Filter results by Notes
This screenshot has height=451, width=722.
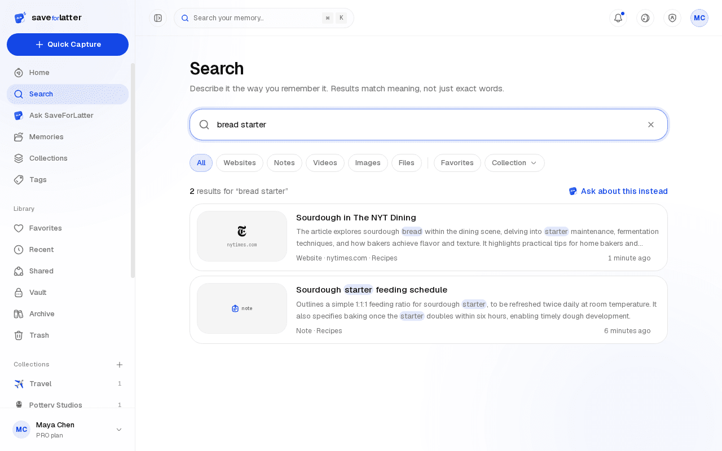pyautogui.click(x=284, y=163)
